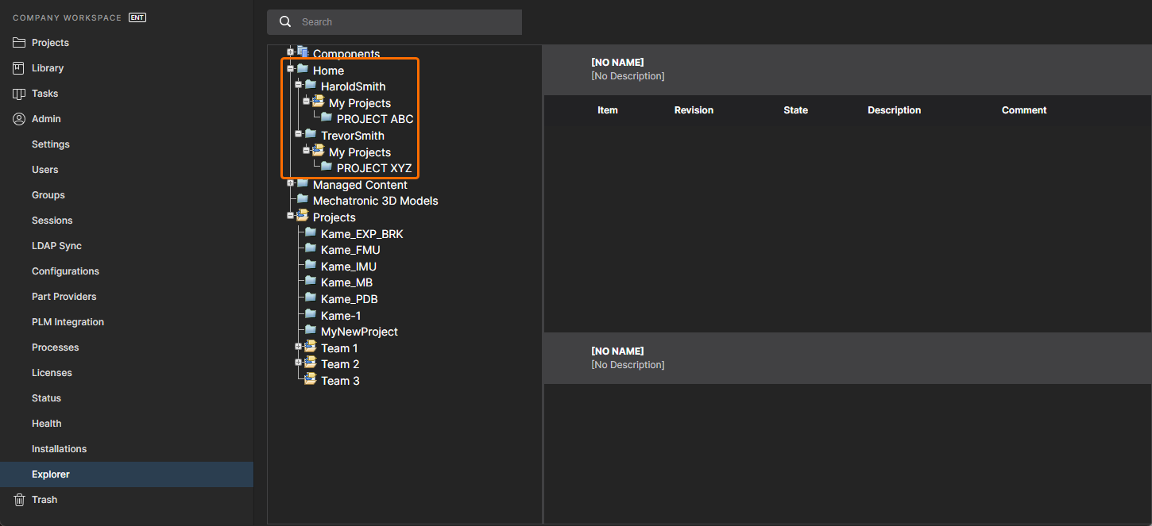Open the Part Providers page
Screen dimensions: 1152x526
(x=64, y=297)
